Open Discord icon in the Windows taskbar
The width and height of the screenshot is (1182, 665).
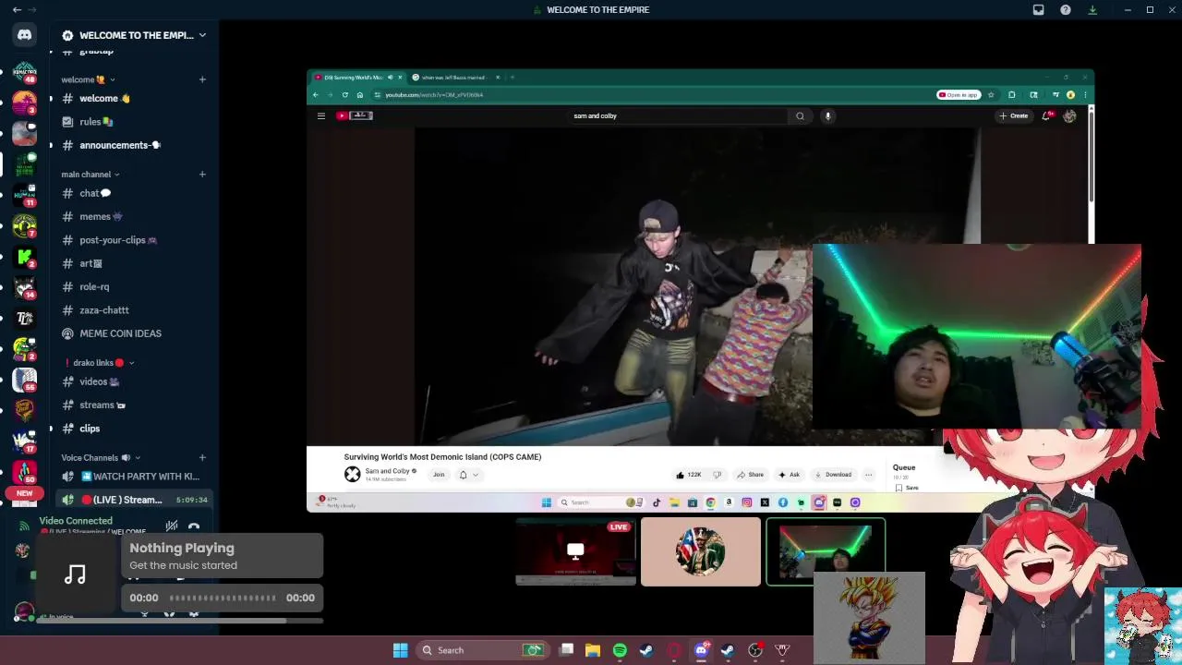[x=701, y=650]
